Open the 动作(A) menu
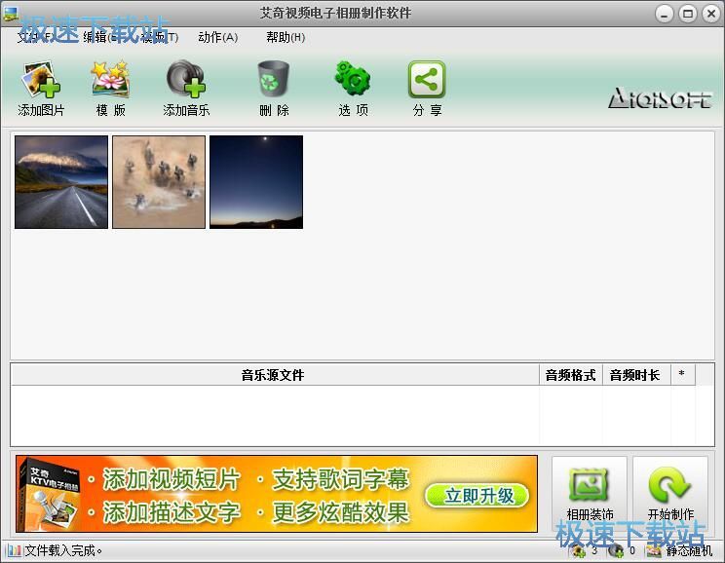Image resolution: width=725 pixels, height=563 pixels. [x=217, y=37]
